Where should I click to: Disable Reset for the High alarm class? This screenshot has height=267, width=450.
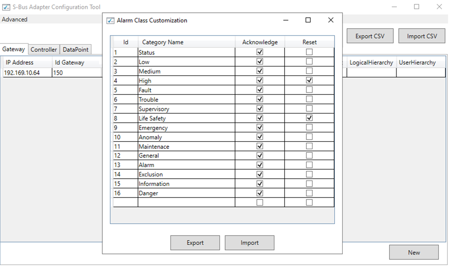(309, 80)
